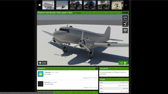Open first grey airplane thumbnail

(x=48, y=5)
